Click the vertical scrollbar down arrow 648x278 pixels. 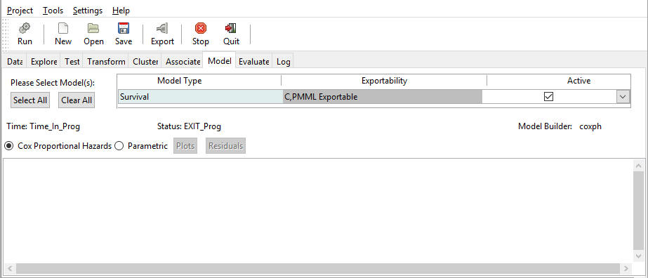point(638,256)
